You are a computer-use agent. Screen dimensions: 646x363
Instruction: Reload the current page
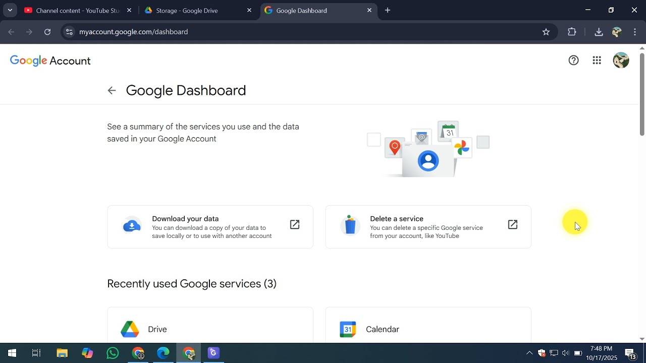coord(47,32)
